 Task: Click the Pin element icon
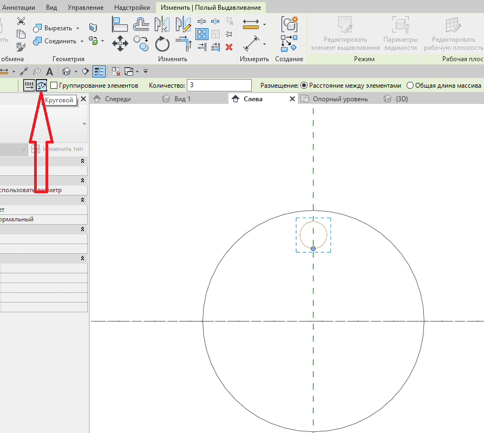[228, 34]
